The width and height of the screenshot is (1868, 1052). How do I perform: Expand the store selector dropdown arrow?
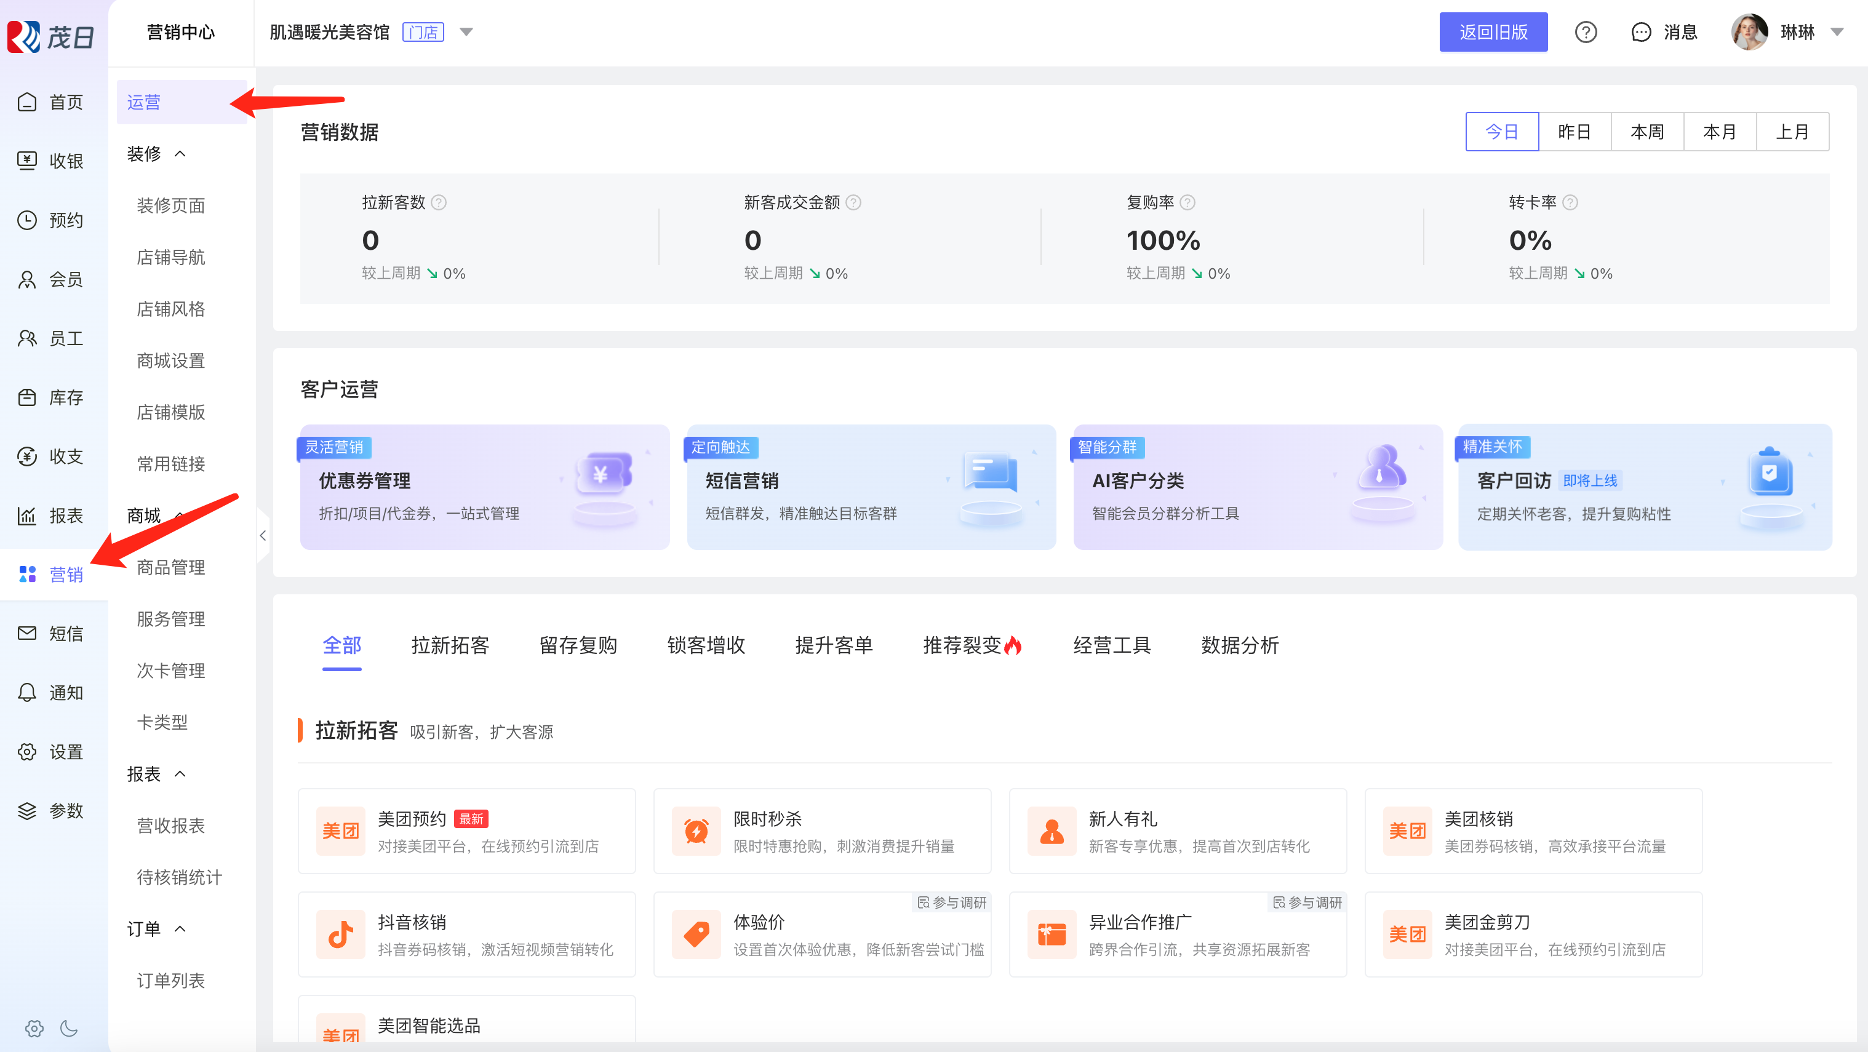click(466, 32)
